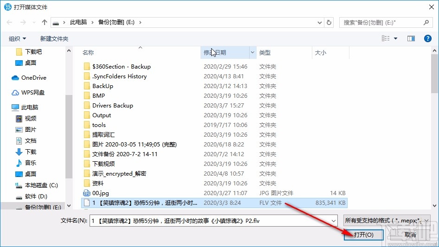Navigate up one folder level
439x247 pixels.
click(44, 22)
